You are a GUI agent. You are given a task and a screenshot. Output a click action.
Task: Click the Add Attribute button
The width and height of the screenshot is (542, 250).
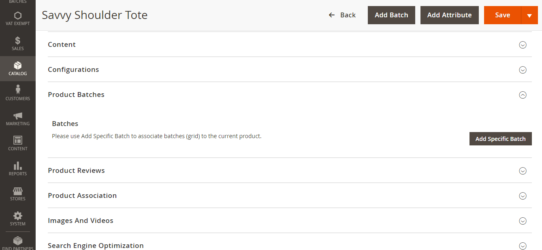(449, 15)
